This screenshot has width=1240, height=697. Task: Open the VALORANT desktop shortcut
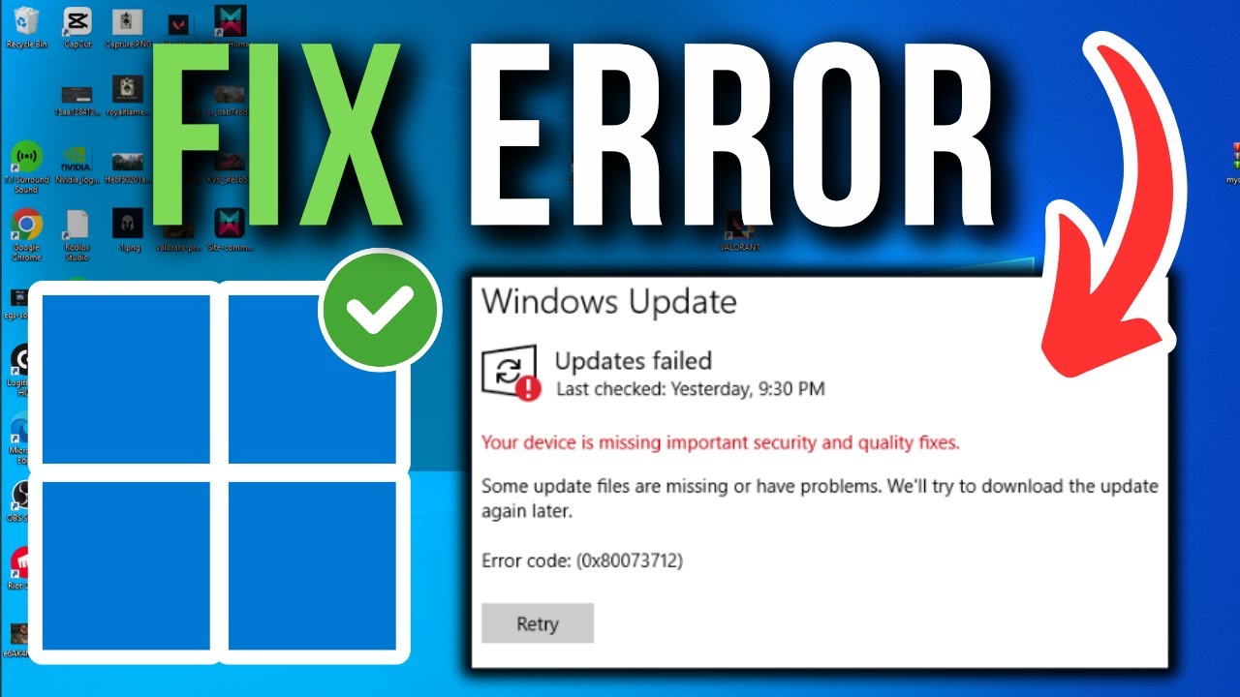741,232
